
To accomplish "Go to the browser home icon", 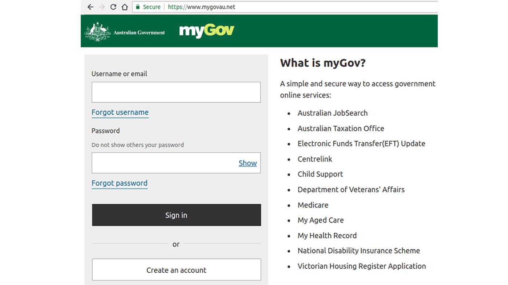I will (124, 7).
